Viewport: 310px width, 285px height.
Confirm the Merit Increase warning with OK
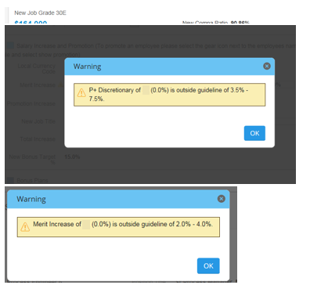pyautogui.click(x=208, y=266)
